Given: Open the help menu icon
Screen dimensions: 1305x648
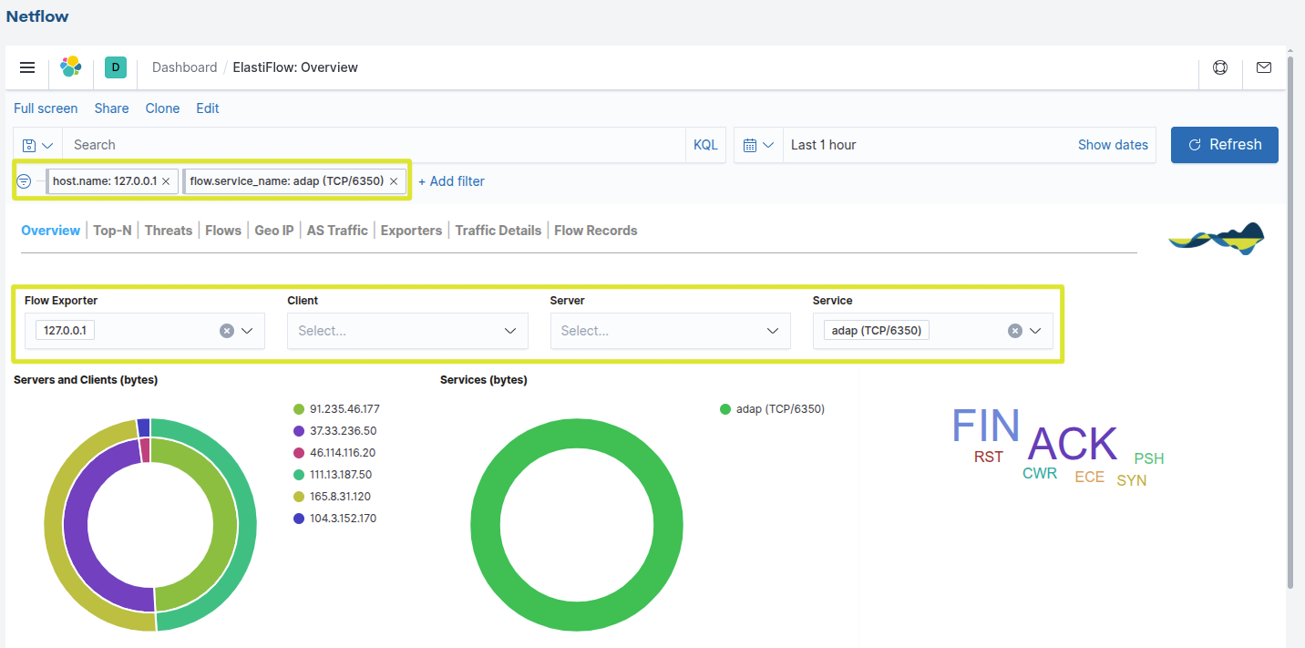Looking at the screenshot, I should (x=1220, y=67).
